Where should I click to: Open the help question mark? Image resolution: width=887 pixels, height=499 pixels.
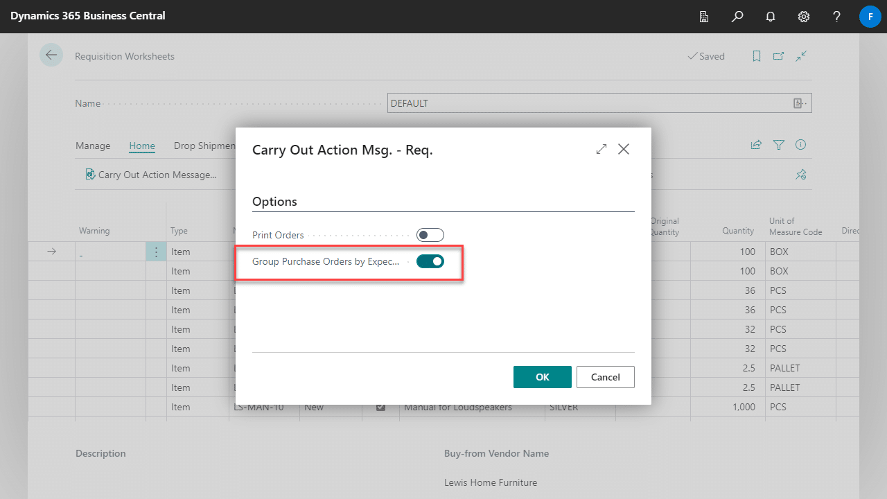click(x=837, y=17)
